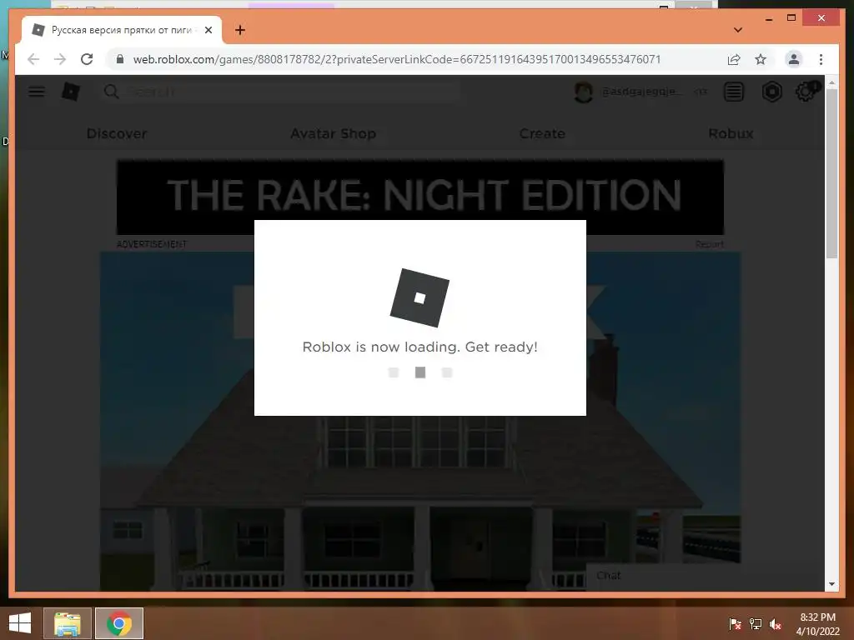
Task: Close the Roblox game tab
Action: [208, 30]
